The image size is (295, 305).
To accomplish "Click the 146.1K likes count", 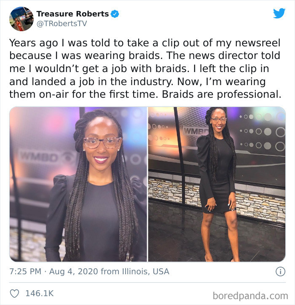I will coord(40,294).
